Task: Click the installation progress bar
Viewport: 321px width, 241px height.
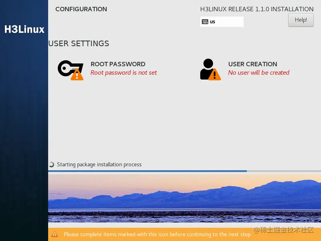Action: pyautogui.click(x=185, y=171)
